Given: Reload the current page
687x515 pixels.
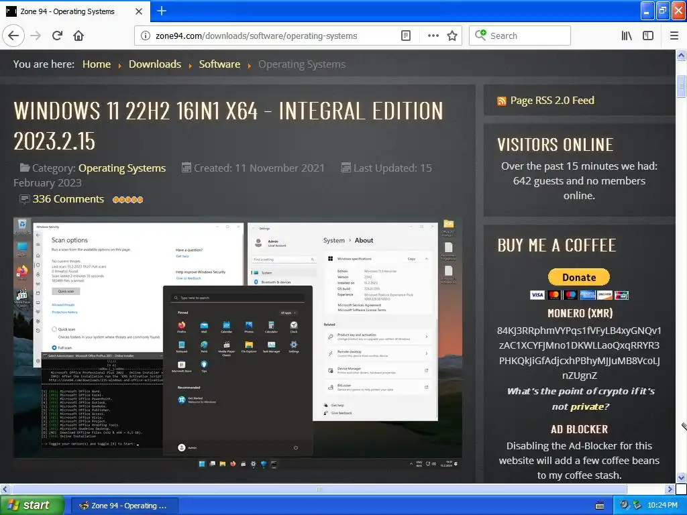Looking at the screenshot, I should (x=57, y=36).
